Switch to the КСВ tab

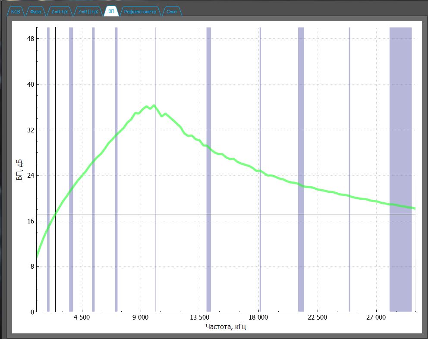[16, 12]
